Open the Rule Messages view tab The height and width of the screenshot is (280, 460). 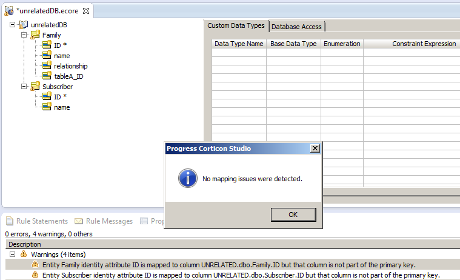[104, 221]
